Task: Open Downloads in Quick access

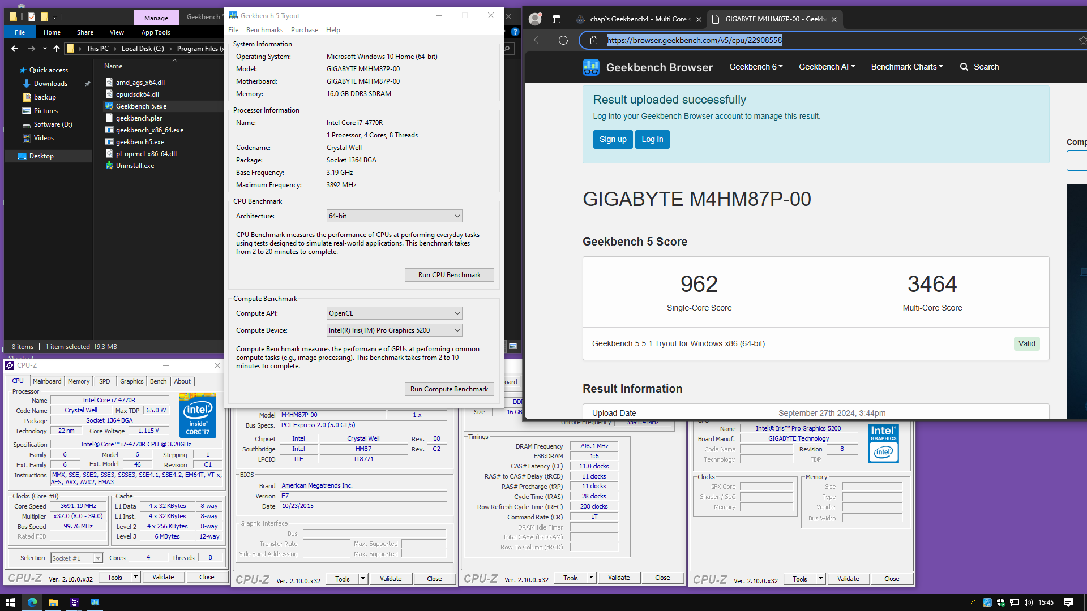Action: pyautogui.click(x=50, y=84)
